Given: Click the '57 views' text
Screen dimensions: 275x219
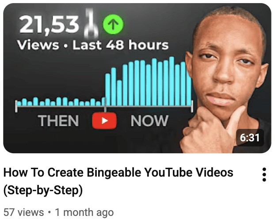Looking at the screenshot, I should [24, 212].
